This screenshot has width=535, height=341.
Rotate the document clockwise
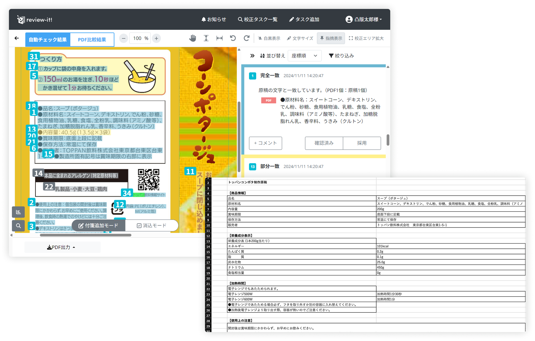246,38
